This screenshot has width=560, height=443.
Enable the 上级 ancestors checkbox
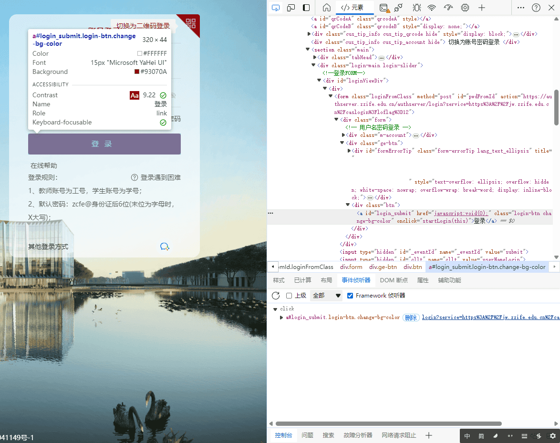click(x=289, y=296)
